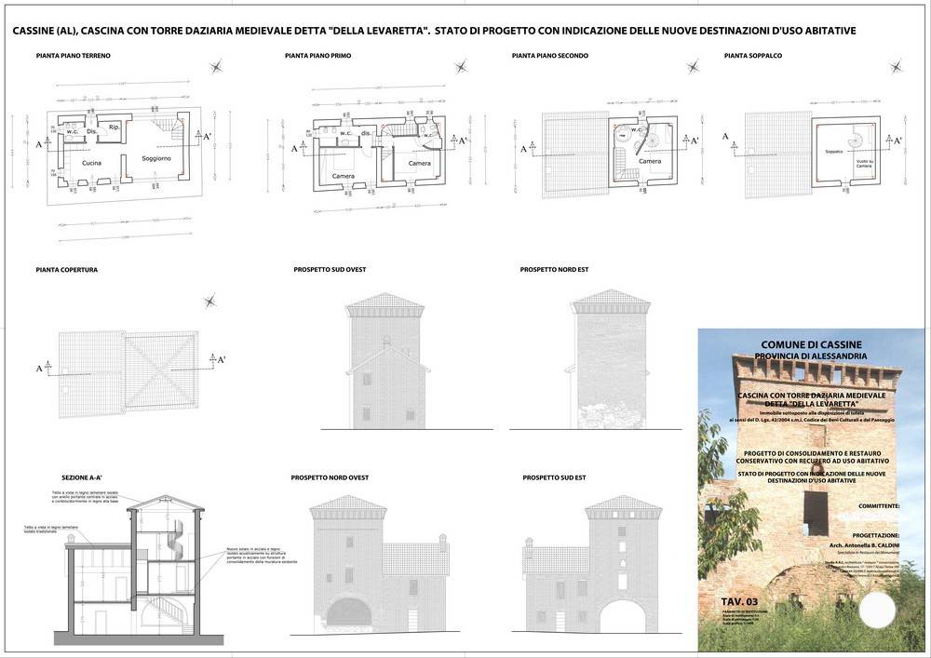Click the 'Vuoto su Camera' label
The height and width of the screenshot is (658, 931).
[863, 164]
